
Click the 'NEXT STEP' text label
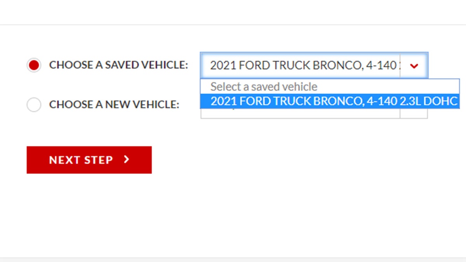tap(81, 160)
